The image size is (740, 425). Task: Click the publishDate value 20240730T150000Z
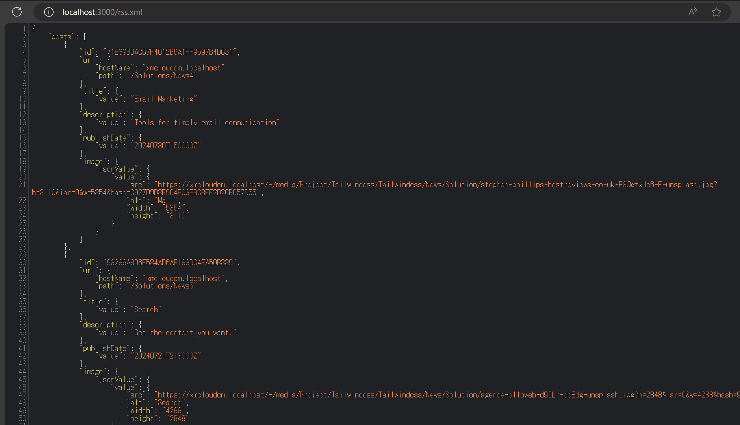point(165,146)
